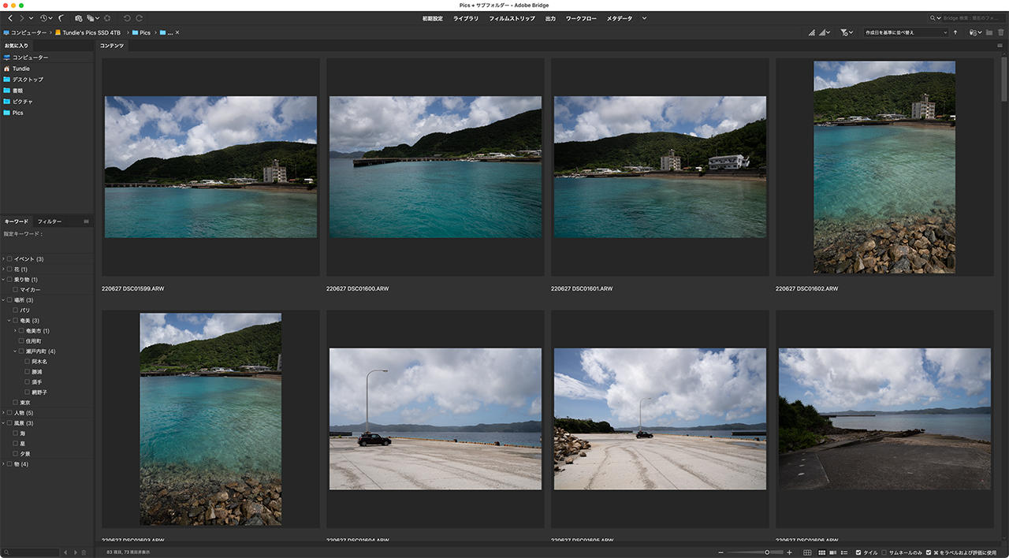Image resolution: width=1009 pixels, height=558 pixels.
Task: Click the boomerang return-to-app icon
Action: pyautogui.click(x=61, y=18)
